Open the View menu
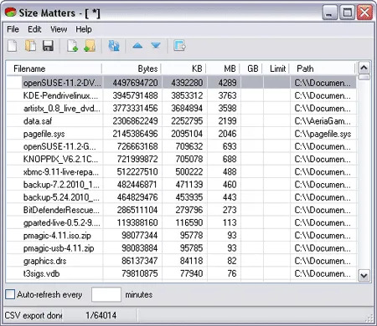 59,29
